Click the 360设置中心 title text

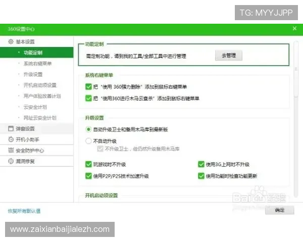(21, 29)
